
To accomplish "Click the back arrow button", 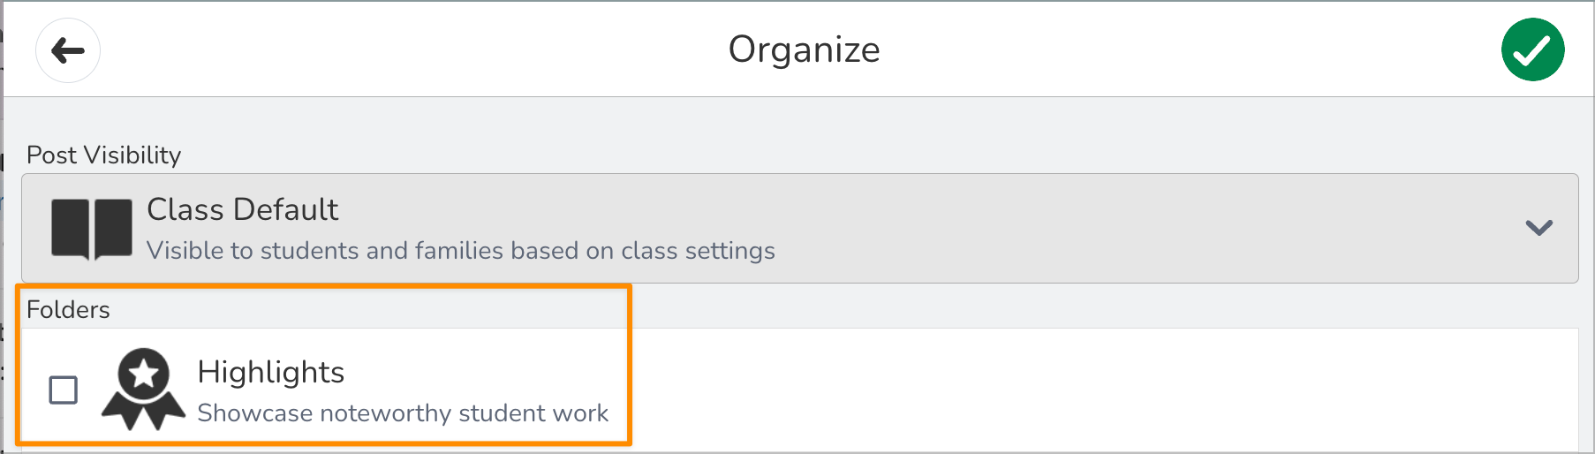I will click(x=68, y=50).
